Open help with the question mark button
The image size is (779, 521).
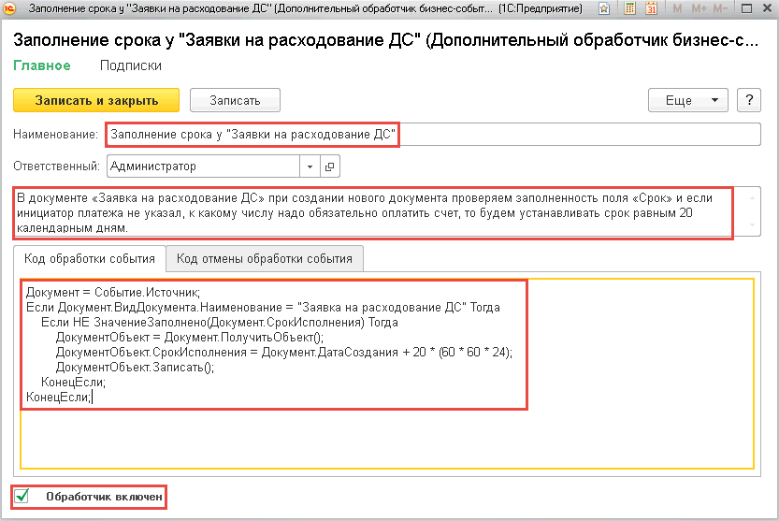(x=749, y=100)
